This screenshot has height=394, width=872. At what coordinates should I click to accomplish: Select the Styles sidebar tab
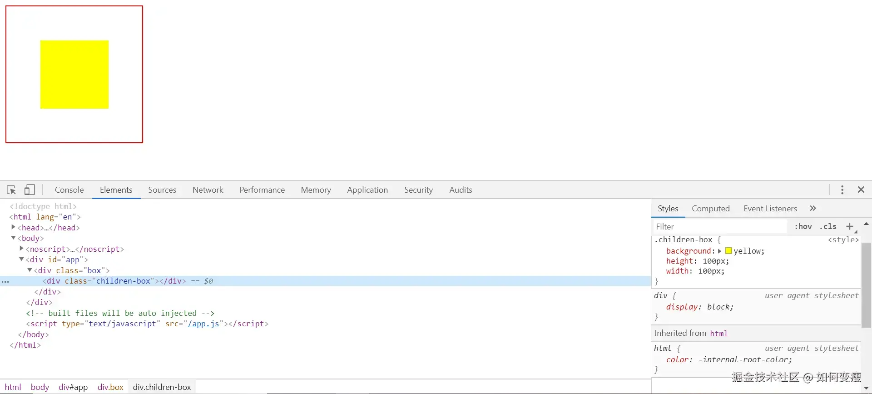668,209
